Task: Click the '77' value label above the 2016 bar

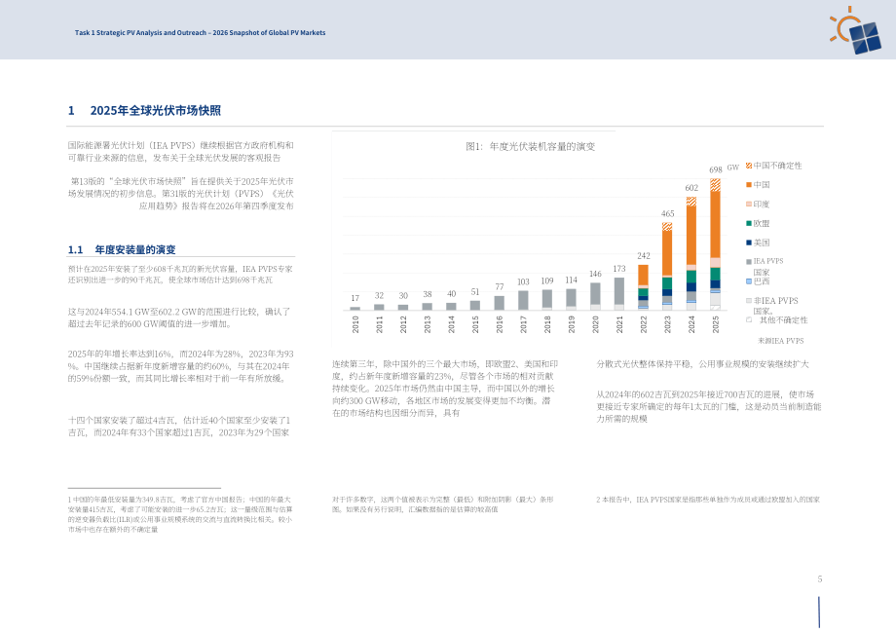Action: click(500, 286)
